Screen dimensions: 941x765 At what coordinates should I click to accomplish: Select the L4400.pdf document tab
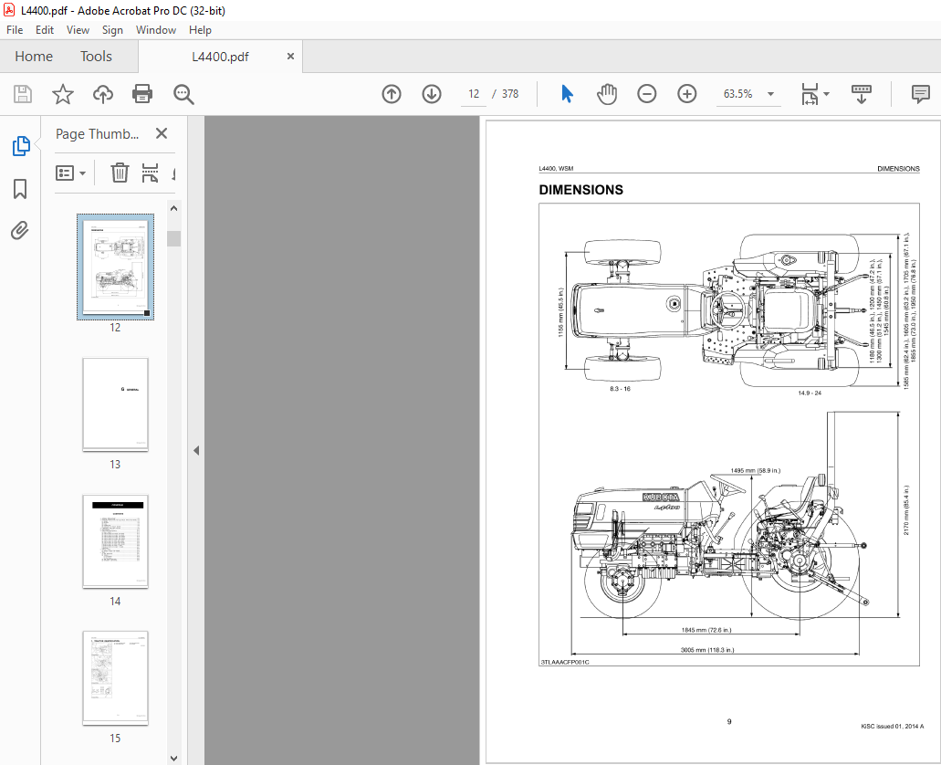click(x=220, y=57)
